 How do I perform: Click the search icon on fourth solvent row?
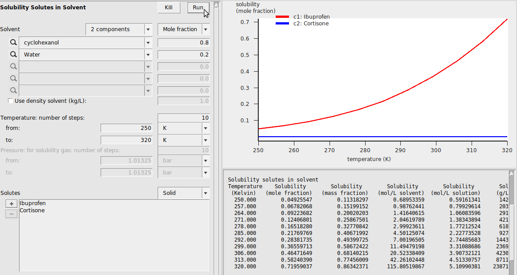coord(13,79)
